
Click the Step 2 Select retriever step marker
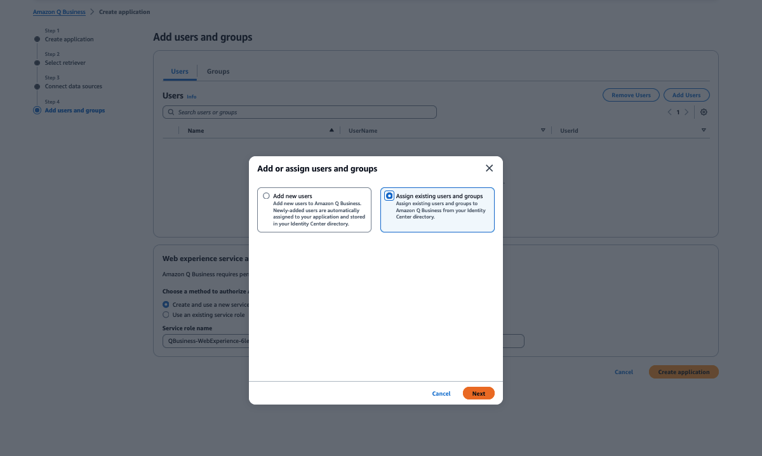(x=37, y=62)
